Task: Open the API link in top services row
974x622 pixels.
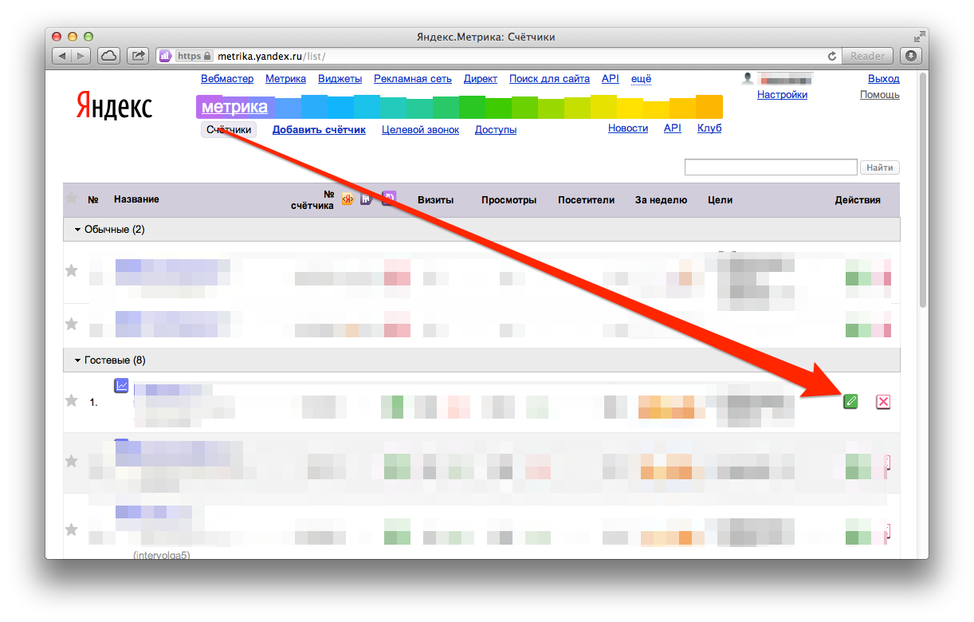Action: [x=611, y=79]
